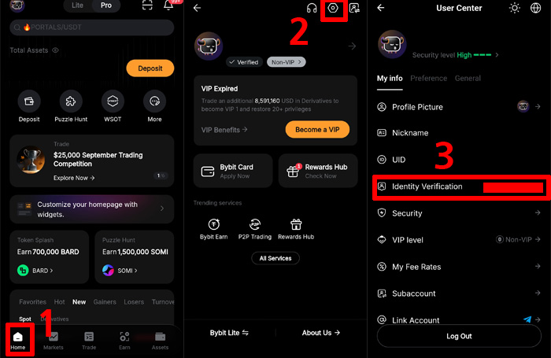Expand the VIP level row

pos(460,240)
